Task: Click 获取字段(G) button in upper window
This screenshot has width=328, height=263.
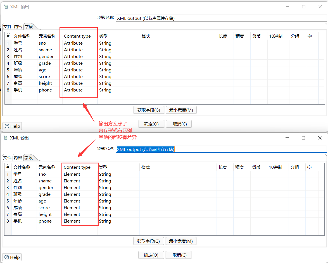Action: coord(149,110)
